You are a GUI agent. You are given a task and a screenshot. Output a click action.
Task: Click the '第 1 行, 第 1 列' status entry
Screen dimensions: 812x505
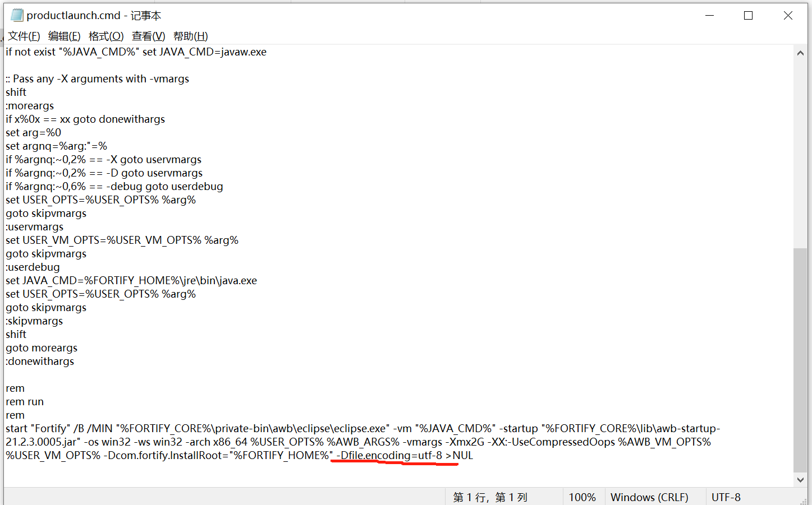click(490, 497)
